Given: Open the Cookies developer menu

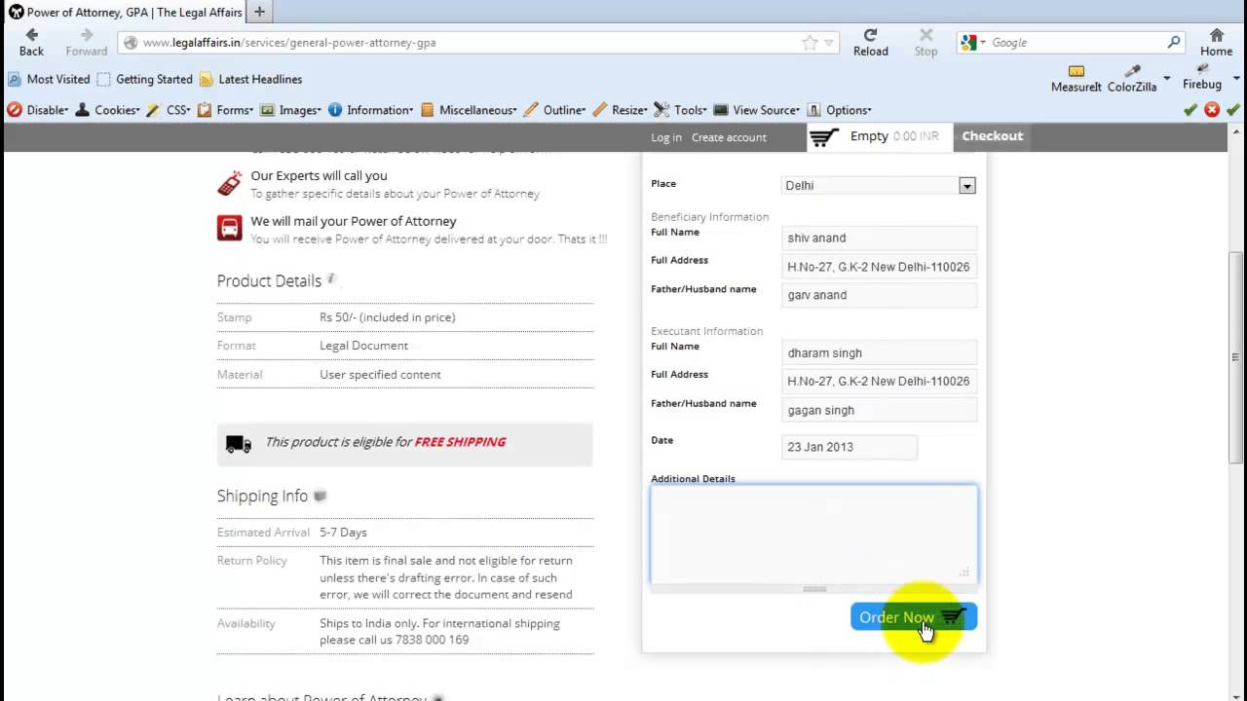Looking at the screenshot, I should 107,110.
